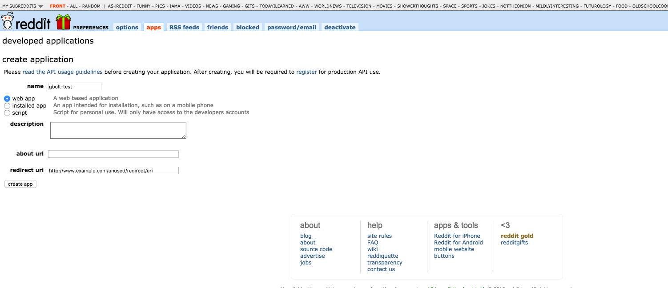
Task: Visit FUNNY from the top bar
Action: coord(144,6)
